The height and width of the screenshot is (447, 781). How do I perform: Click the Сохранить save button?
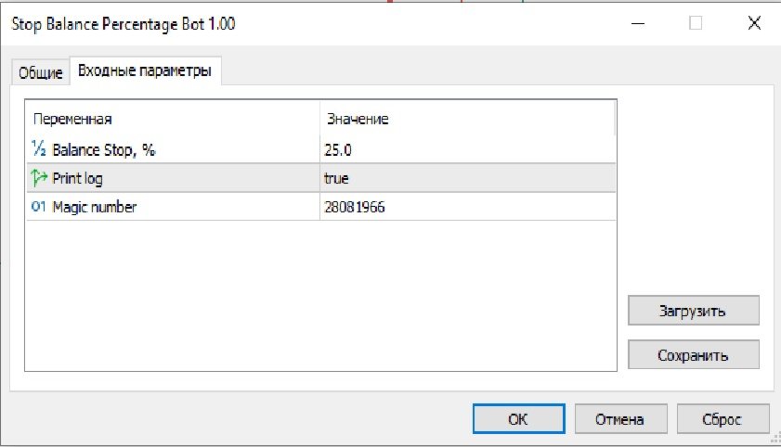[x=693, y=354]
